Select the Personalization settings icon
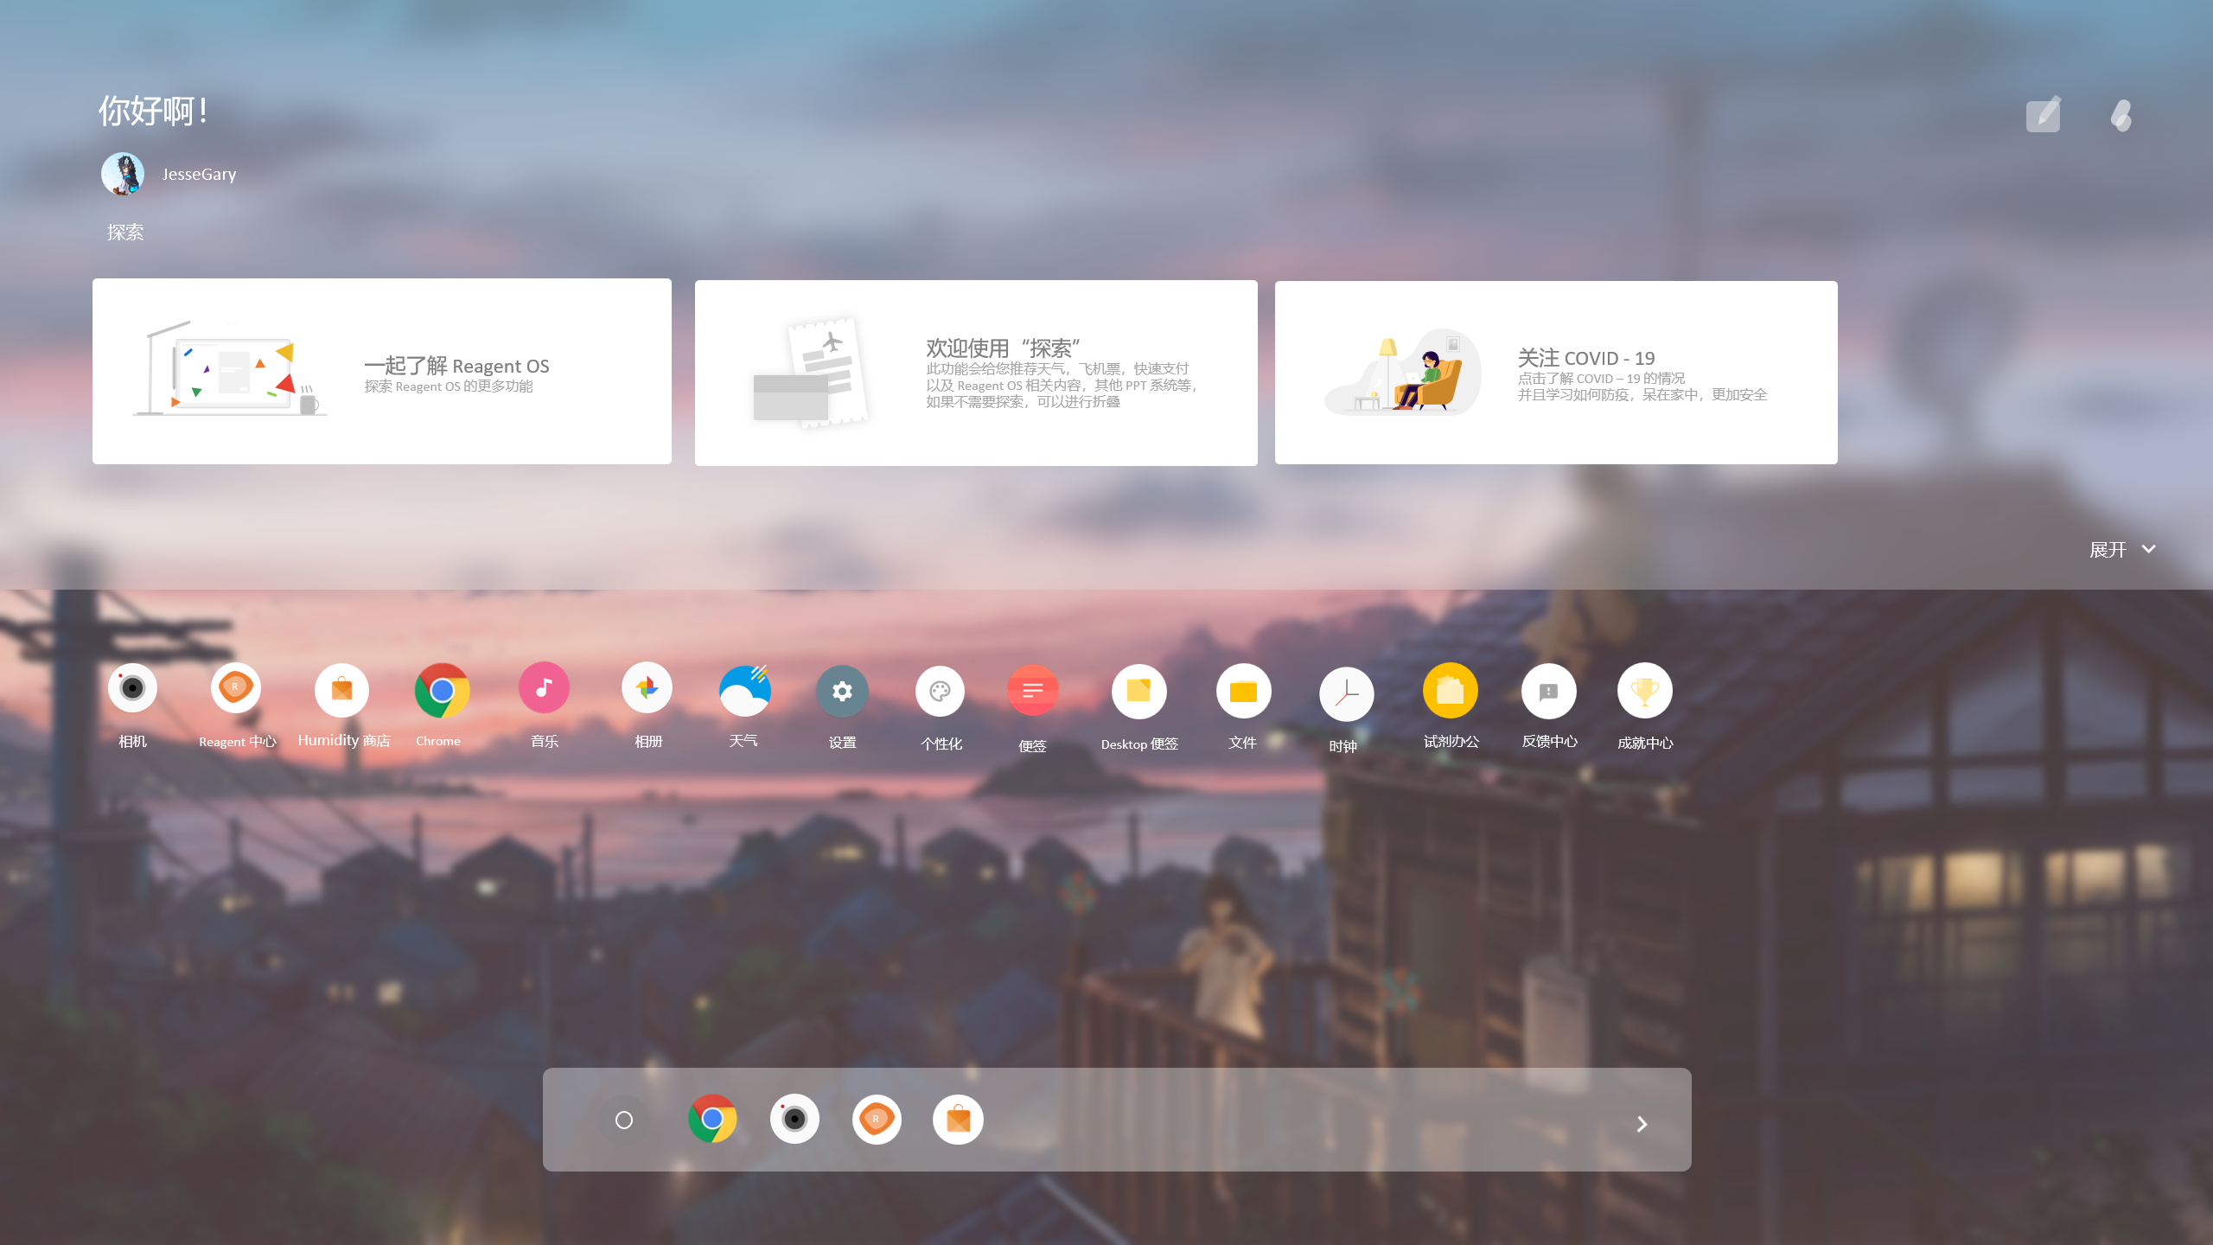The width and height of the screenshot is (2213, 1245). point(940,690)
